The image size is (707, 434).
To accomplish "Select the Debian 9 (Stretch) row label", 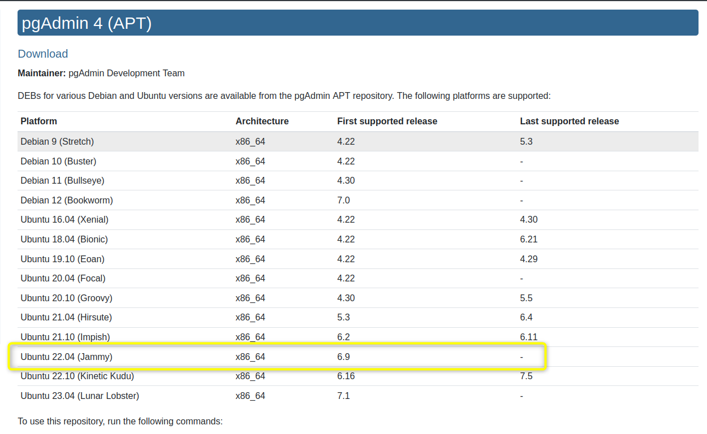I will (x=57, y=141).
